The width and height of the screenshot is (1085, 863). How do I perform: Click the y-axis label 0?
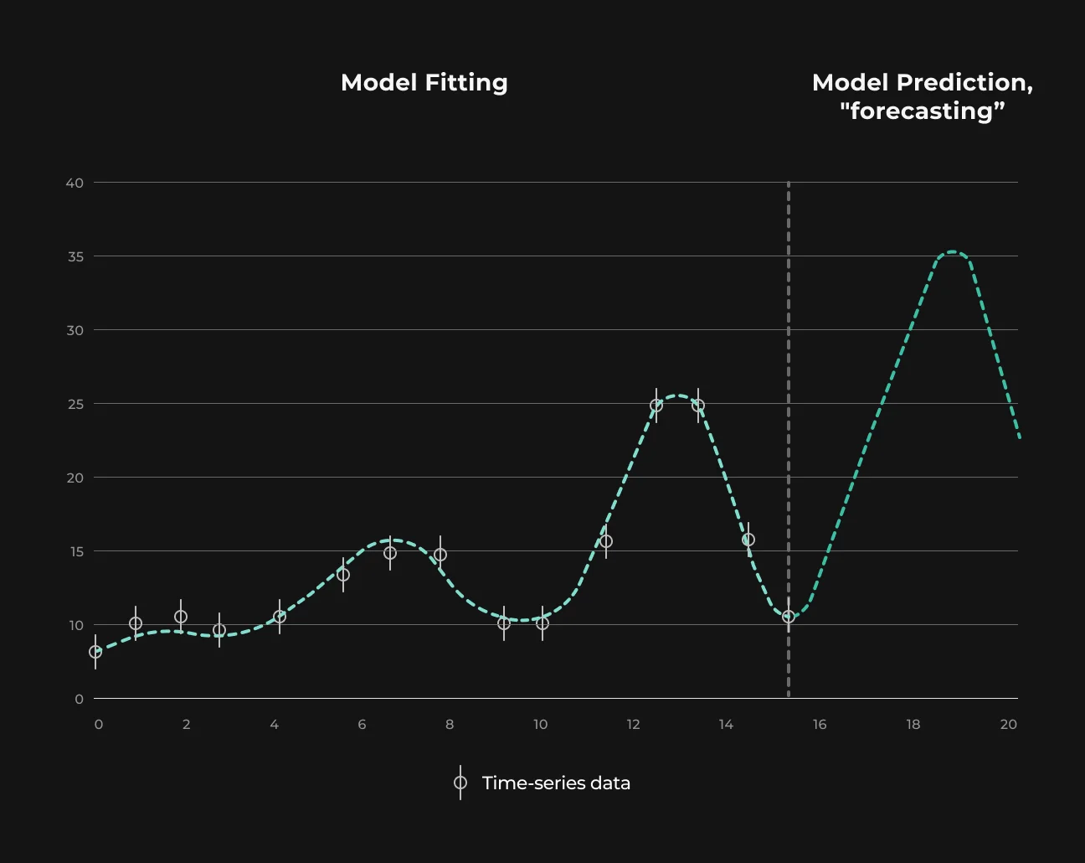(x=80, y=699)
